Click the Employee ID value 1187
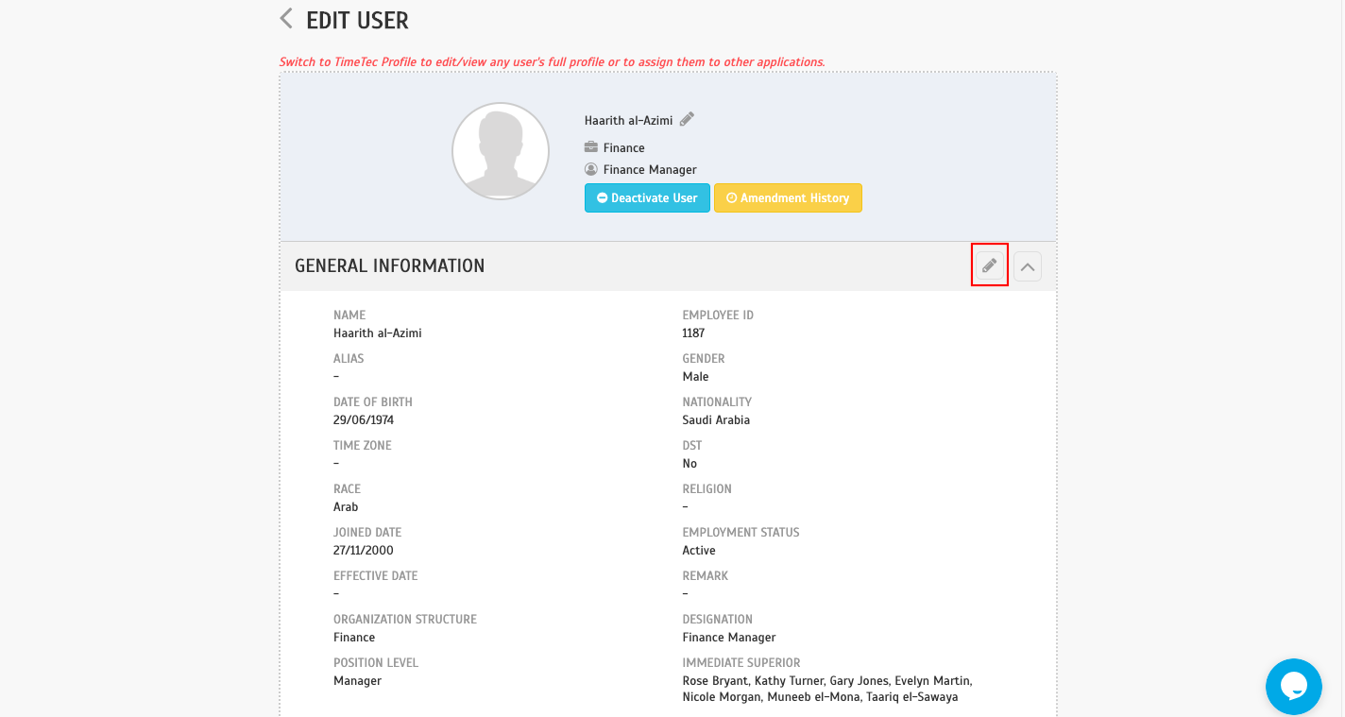The image size is (1345, 717). coord(692,333)
